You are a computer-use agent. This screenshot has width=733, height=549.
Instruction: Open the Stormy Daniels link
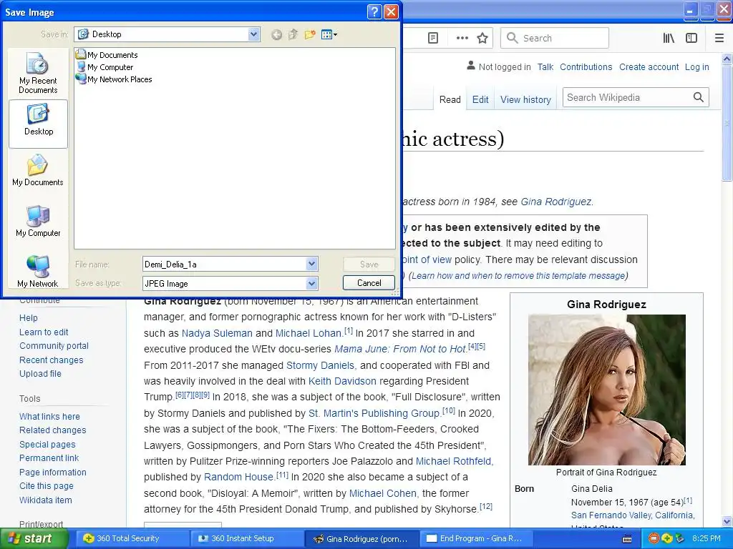[320, 365]
